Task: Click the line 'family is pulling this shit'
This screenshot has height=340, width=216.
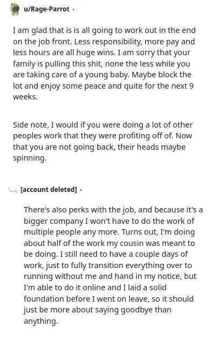Action: 102,64
